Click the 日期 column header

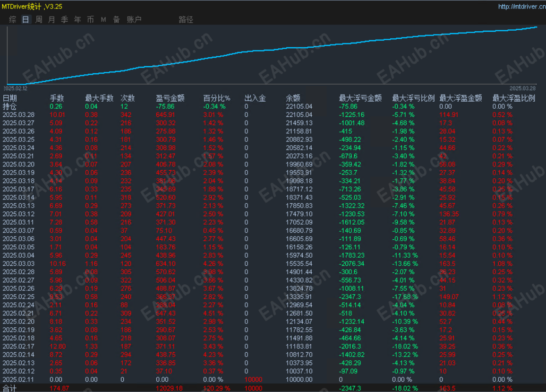tap(10, 98)
